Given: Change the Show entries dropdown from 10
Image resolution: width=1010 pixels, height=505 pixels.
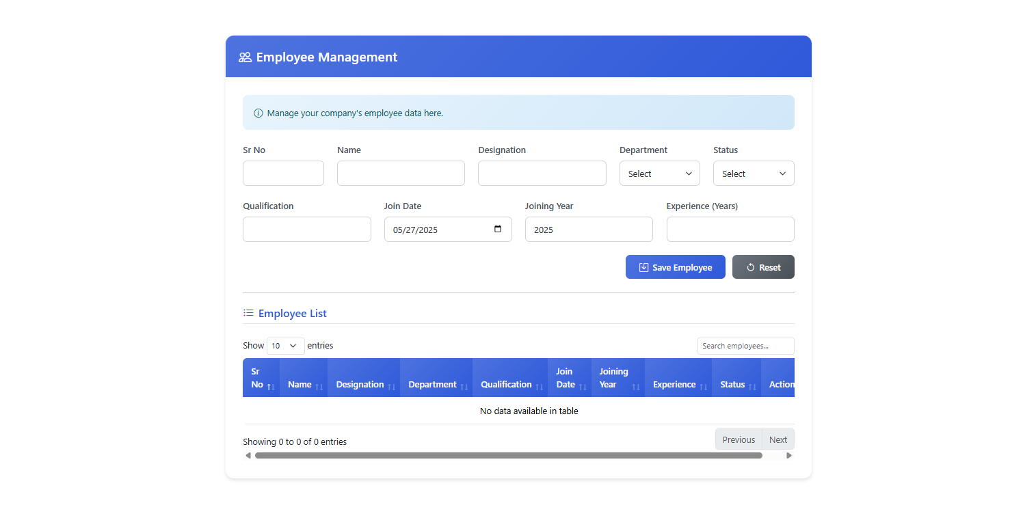Looking at the screenshot, I should pyautogui.click(x=285, y=346).
